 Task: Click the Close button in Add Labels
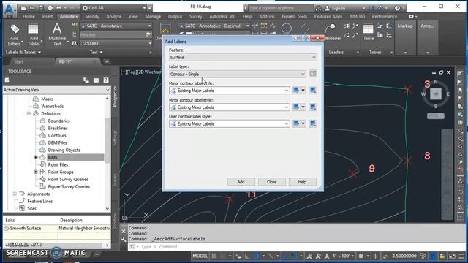click(x=271, y=182)
